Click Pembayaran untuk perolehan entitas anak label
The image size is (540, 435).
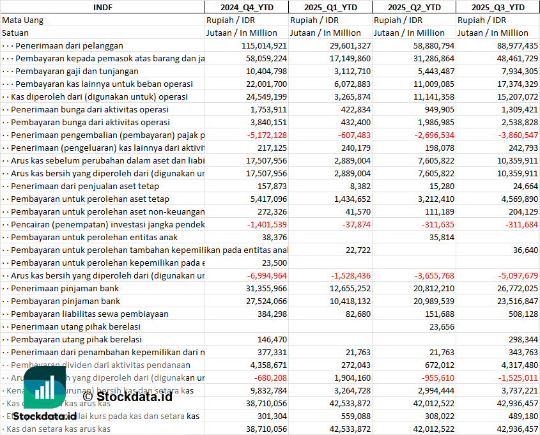(94, 237)
